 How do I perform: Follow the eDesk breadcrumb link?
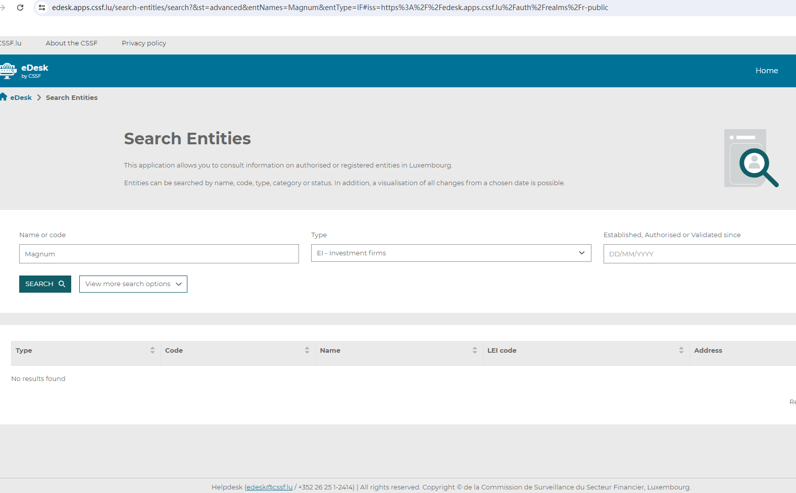(21, 98)
